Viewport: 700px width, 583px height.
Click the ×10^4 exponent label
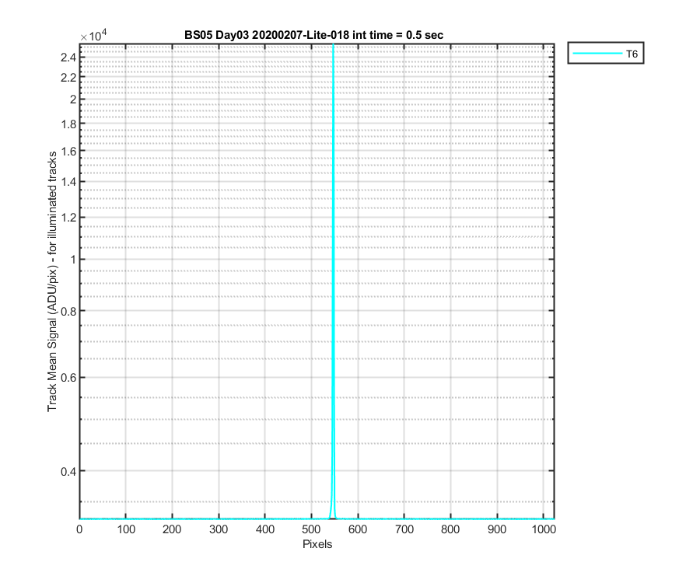(93, 35)
